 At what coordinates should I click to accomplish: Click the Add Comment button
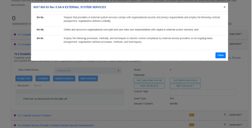click(x=88, y=78)
